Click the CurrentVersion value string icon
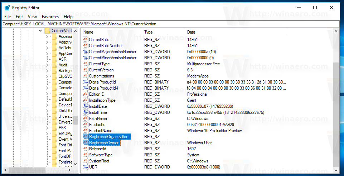Viewport: 344px width, 176px height. [x=85, y=70]
